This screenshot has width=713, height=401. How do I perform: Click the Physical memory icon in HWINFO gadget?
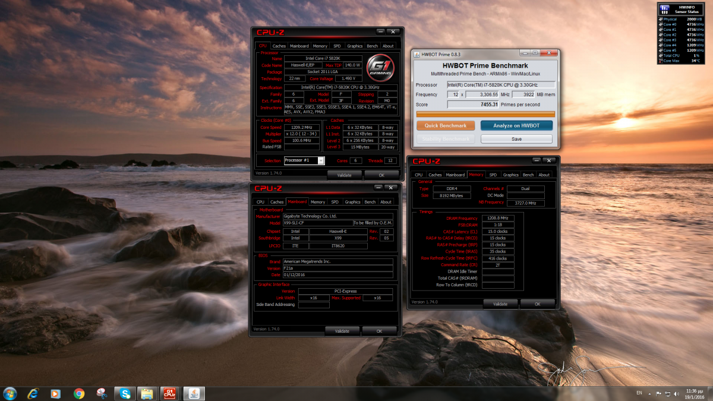pos(661,19)
